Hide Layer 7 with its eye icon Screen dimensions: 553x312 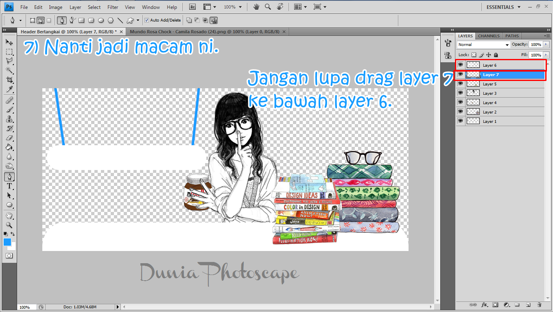[460, 74]
